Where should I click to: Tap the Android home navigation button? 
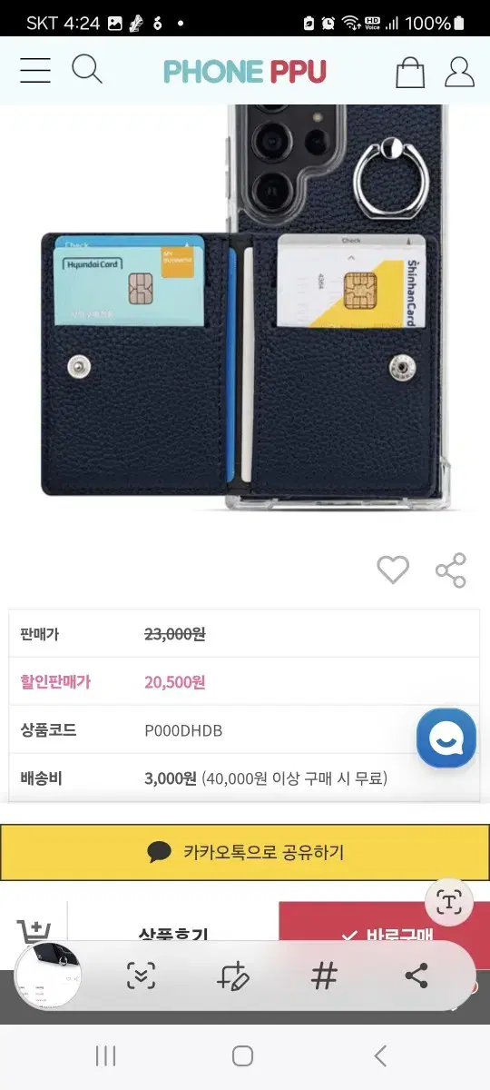(x=242, y=1055)
